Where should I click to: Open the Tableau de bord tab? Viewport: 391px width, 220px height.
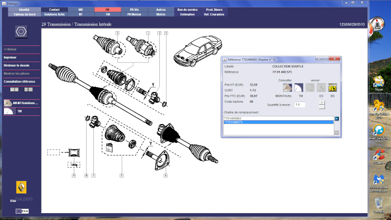point(24,14)
